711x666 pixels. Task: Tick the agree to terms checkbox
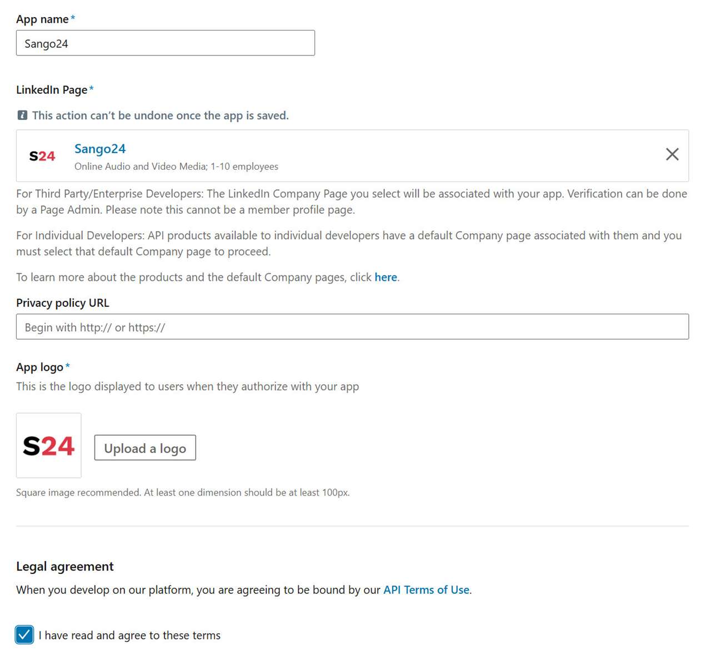pyautogui.click(x=24, y=634)
